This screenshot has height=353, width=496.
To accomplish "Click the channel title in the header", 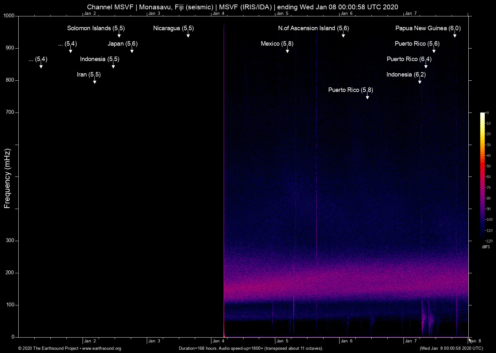I will tap(242, 7).
